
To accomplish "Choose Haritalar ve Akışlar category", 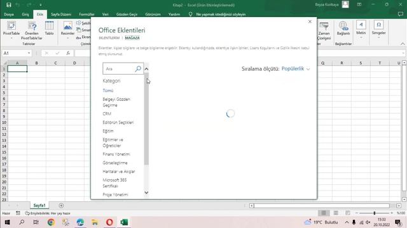I will 119,172.
